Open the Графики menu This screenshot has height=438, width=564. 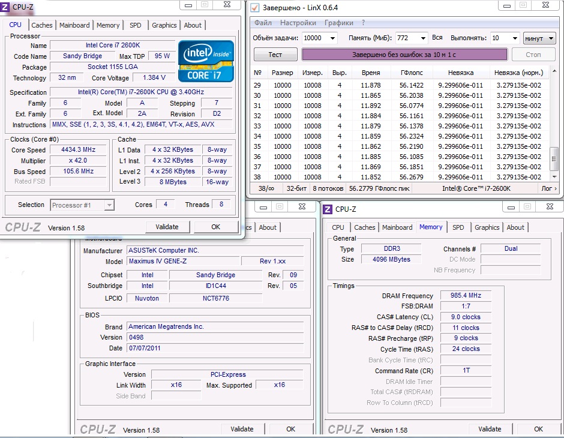pos(339,23)
